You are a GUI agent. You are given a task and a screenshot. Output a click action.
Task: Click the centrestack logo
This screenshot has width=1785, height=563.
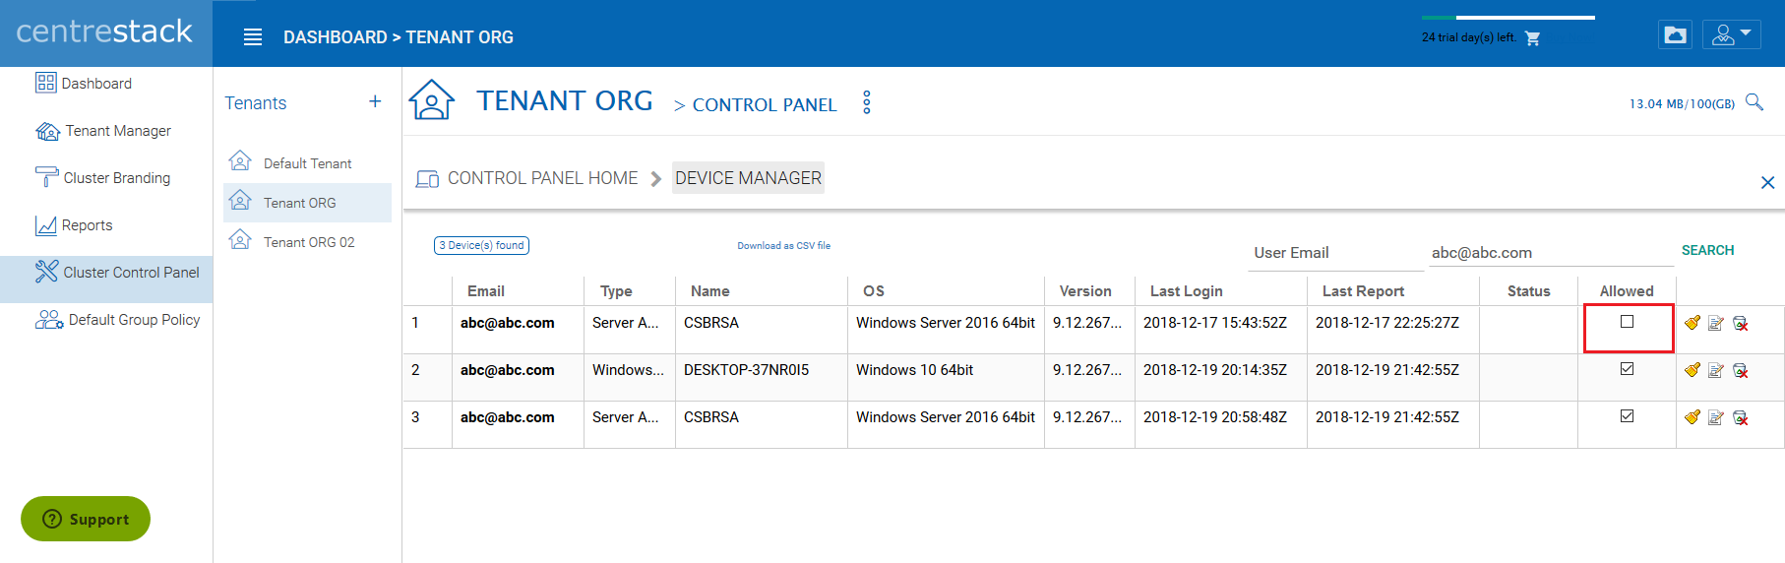(x=104, y=31)
